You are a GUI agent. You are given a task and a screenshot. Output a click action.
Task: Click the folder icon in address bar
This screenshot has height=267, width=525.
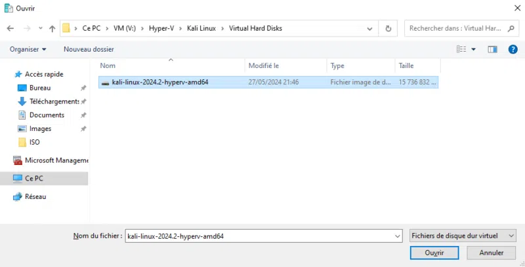tap(66, 28)
